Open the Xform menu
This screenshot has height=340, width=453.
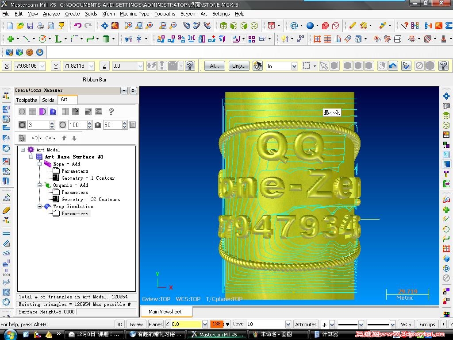coord(108,14)
